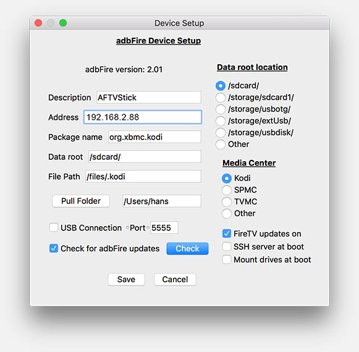
Task: Choose Other under Media Center
Action: coord(226,214)
